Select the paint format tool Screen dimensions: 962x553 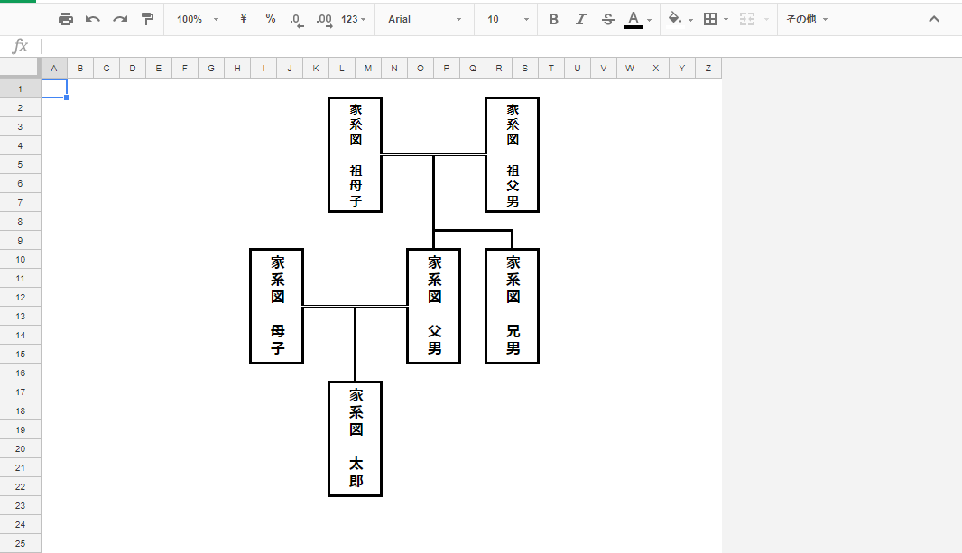point(147,19)
